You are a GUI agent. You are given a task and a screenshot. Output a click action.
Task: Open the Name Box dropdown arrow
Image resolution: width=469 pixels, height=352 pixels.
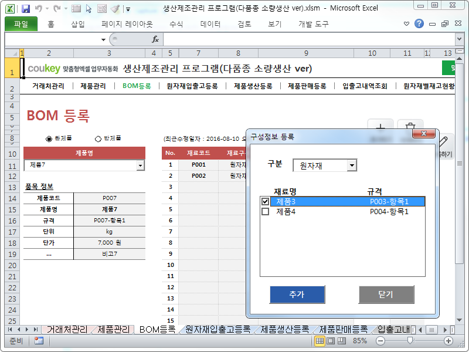[103, 39]
